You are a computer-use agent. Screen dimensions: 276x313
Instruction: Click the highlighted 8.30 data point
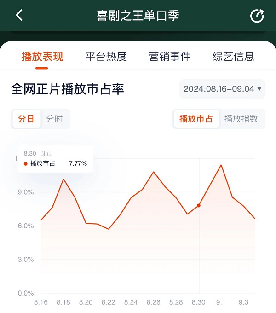click(x=199, y=205)
